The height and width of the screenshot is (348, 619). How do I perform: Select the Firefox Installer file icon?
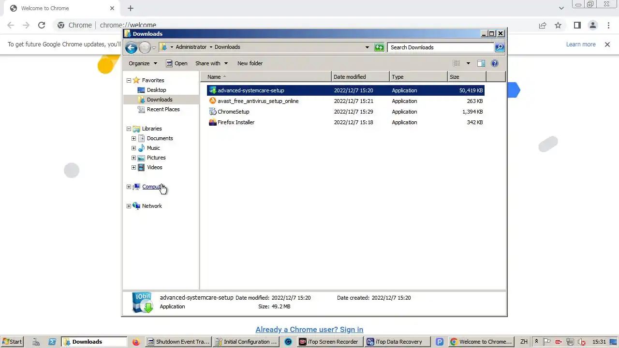(213, 122)
